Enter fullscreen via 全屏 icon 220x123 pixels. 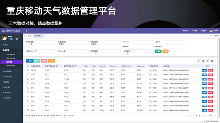click(x=203, y=31)
